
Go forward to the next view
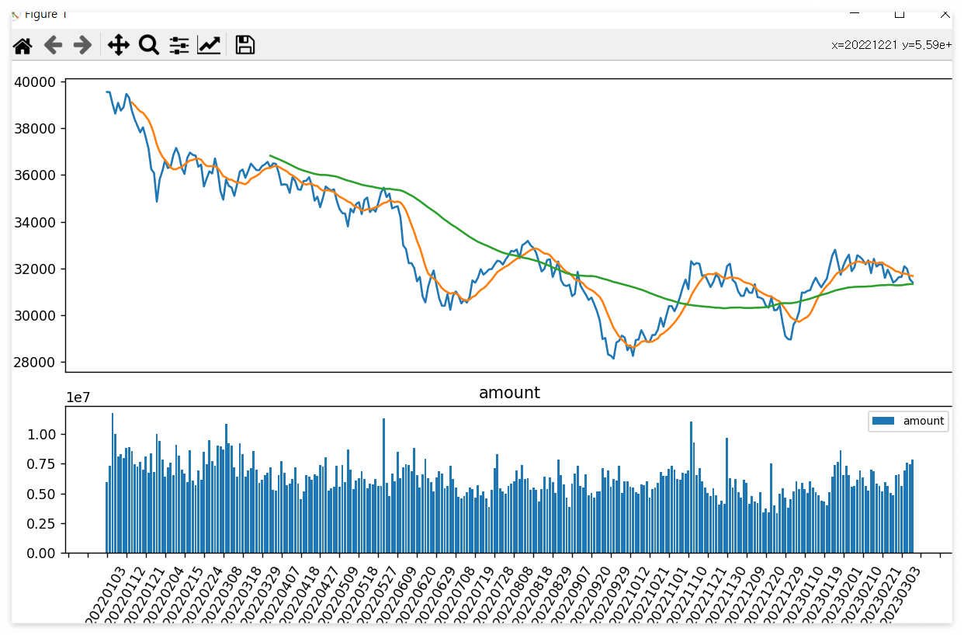[82, 46]
